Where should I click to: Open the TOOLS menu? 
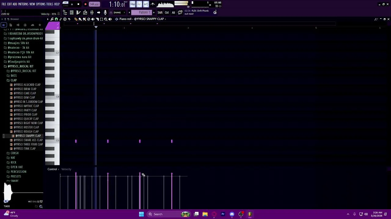tap(50, 4)
